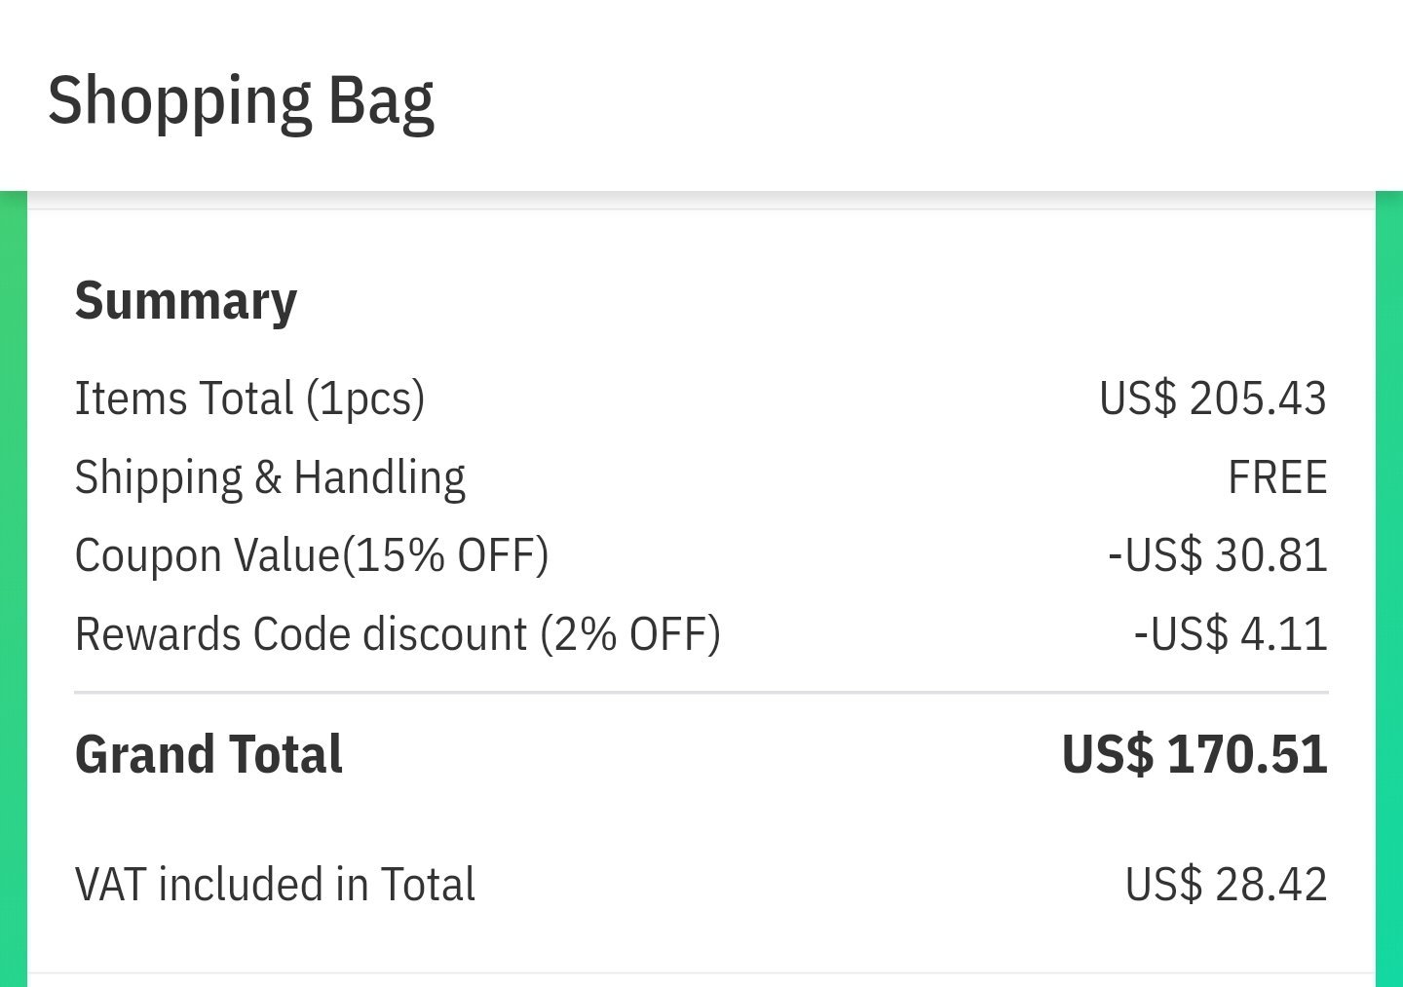Image resolution: width=1403 pixels, height=987 pixels.
Task: Click the -US$ 4.11 rewards discount amount
Action: [x=1230, y=634]
